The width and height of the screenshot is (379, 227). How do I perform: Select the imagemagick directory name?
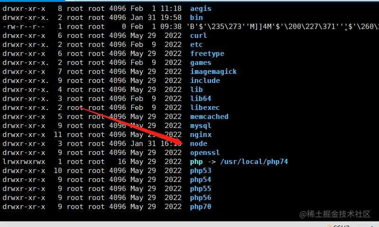tap(213, 72)
